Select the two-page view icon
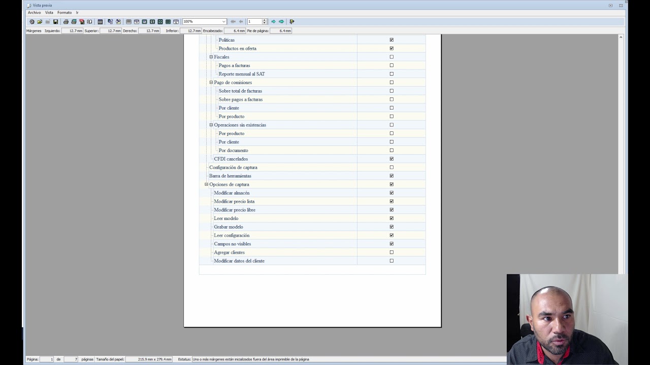This screenshot has height=365, width=650. pos(152,22)
